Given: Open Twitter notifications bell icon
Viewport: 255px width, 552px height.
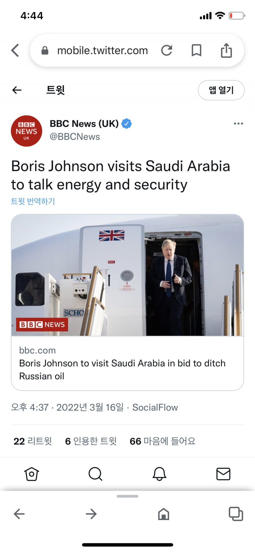Looking at the screenshot, I should 160,474.
